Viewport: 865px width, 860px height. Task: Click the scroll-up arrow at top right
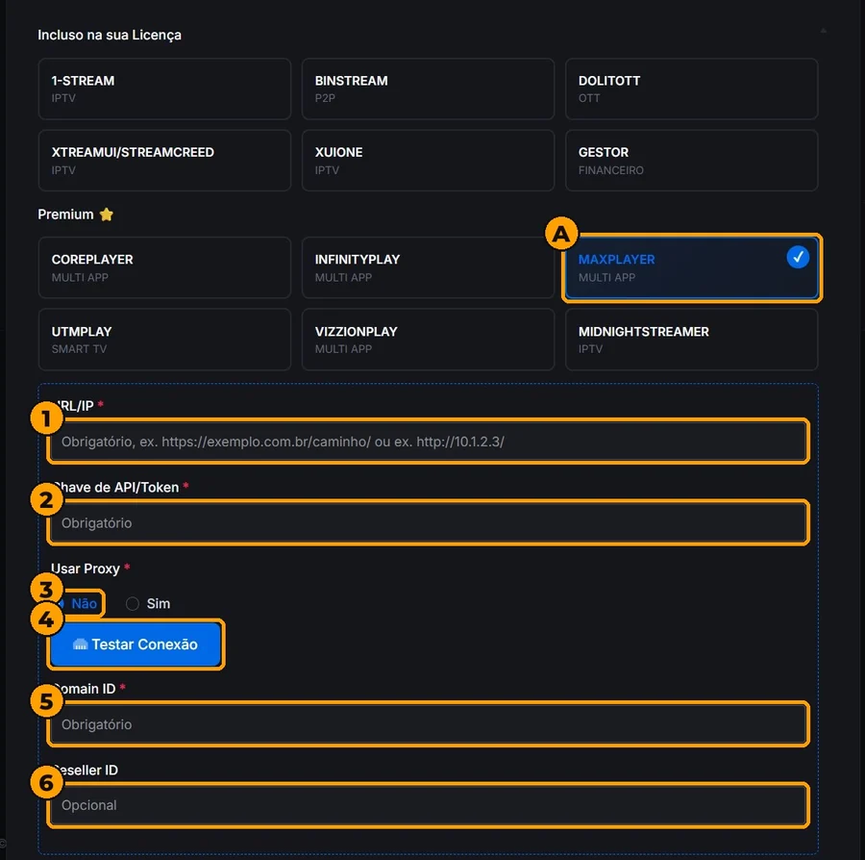(x=823, y=31)
